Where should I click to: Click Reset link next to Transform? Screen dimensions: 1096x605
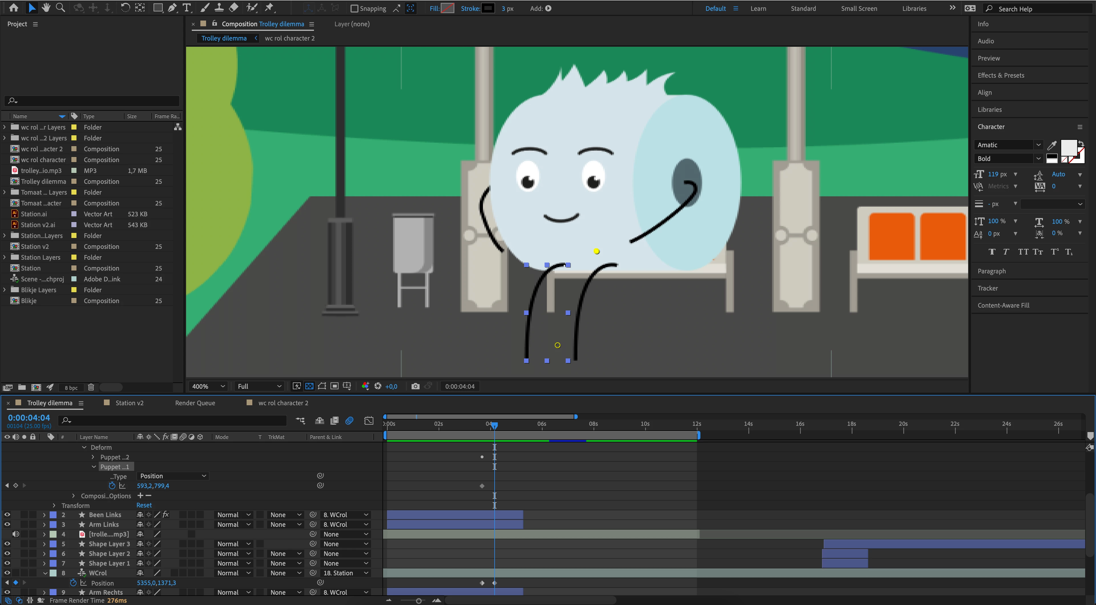click(x=144, y=505)
